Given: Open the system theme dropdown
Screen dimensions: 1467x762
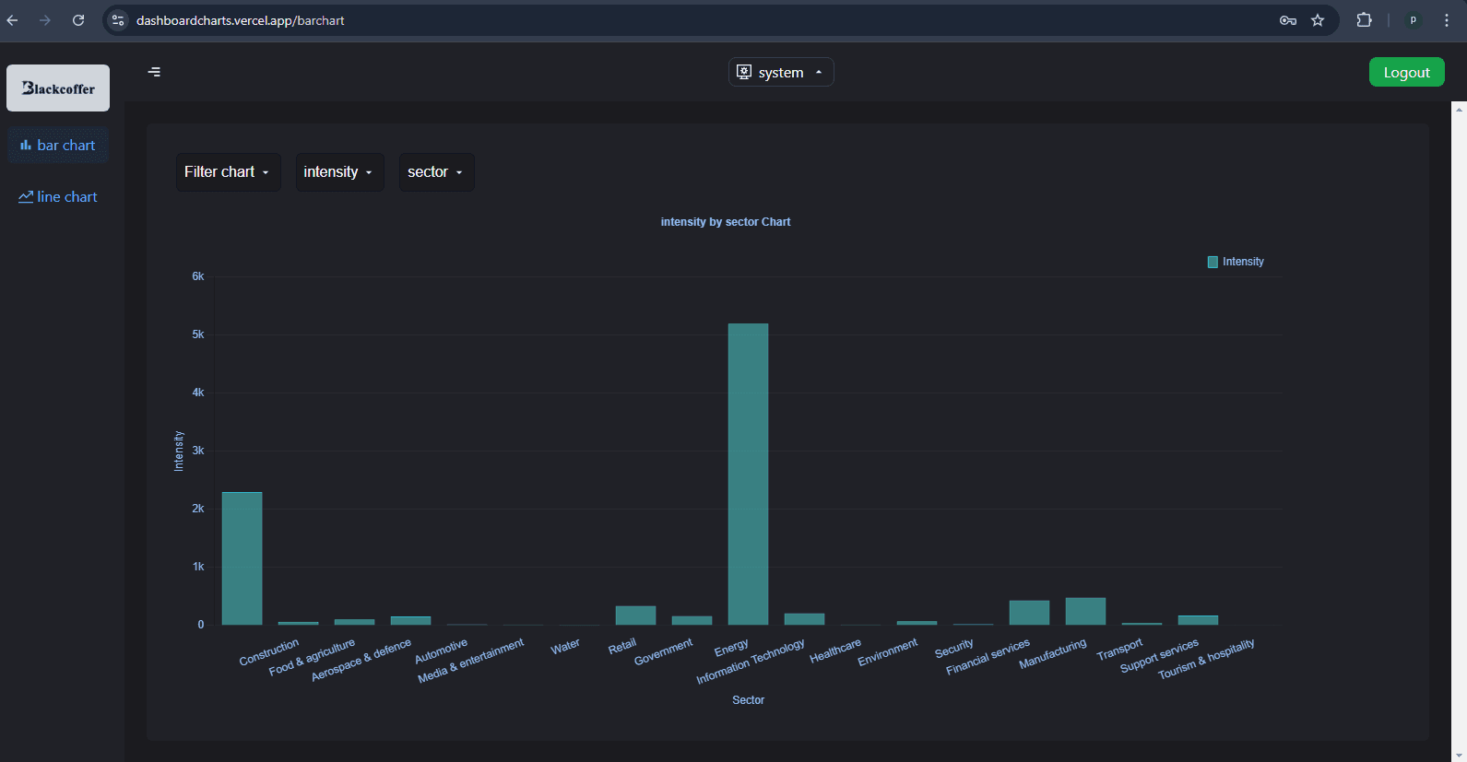Looking at the screenshot, I should [x=781, y=72].
